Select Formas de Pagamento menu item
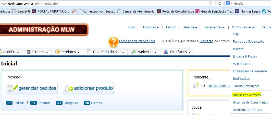 [x=249, y=42]
